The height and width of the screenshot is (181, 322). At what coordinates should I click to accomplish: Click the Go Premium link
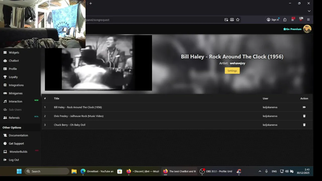click(292, 29)
